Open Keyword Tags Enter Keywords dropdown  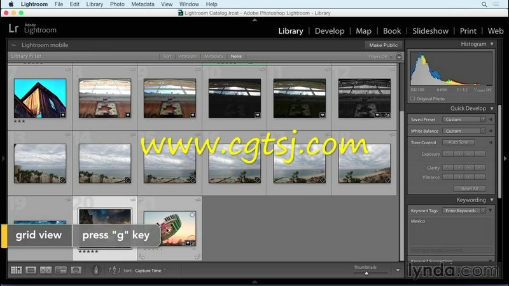(464, 210)
